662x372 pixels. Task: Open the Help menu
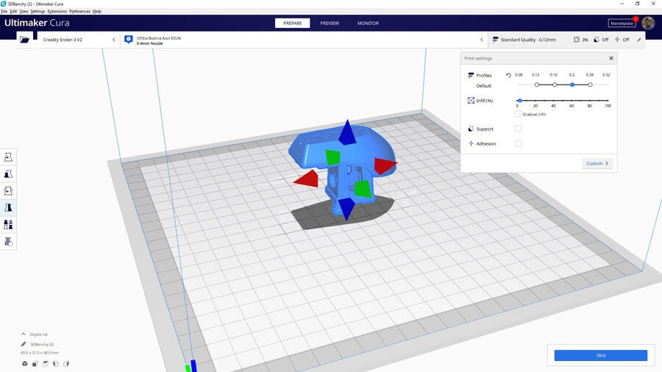click(97, 11)
